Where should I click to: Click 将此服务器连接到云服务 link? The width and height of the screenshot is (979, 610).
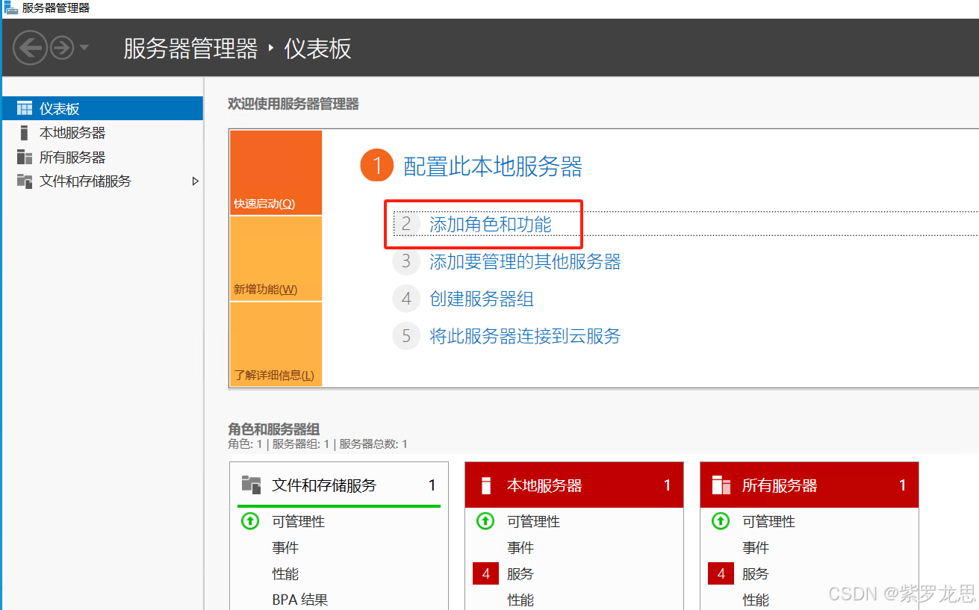[525, 336]
